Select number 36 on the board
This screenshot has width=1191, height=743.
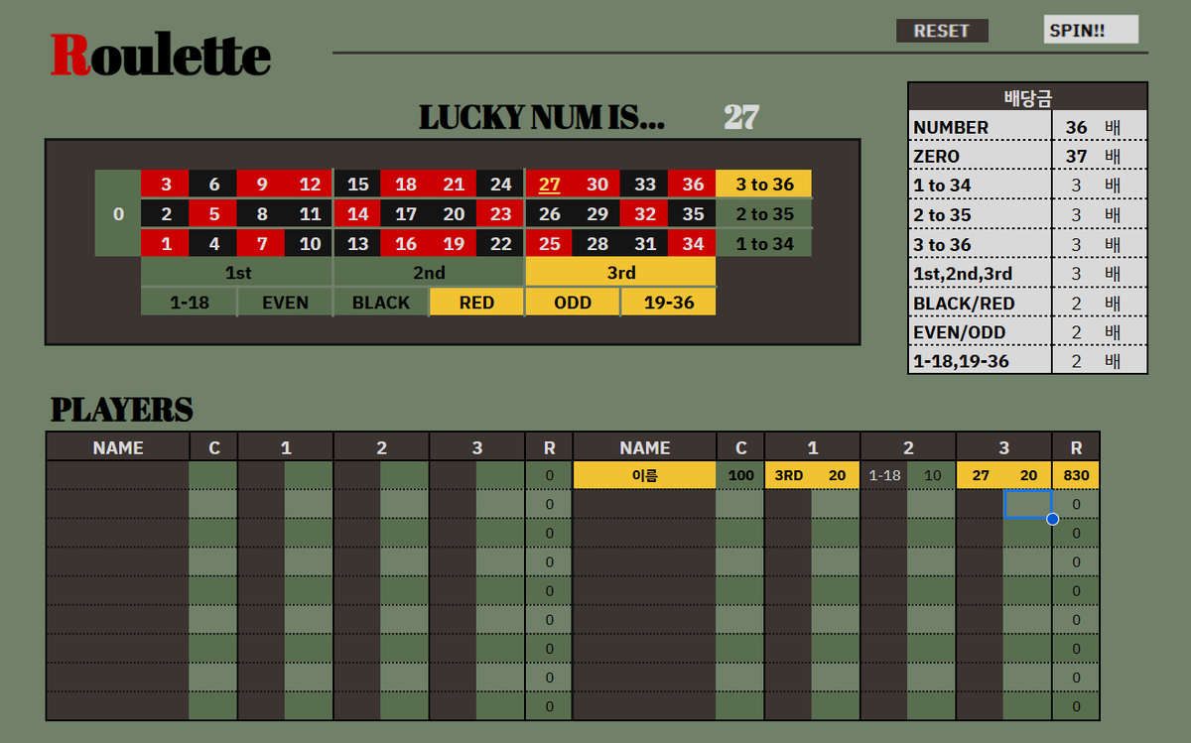[x=693, y=185]
